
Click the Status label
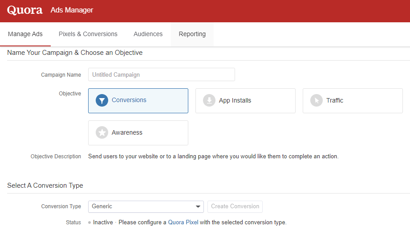(x=73, y=222)
